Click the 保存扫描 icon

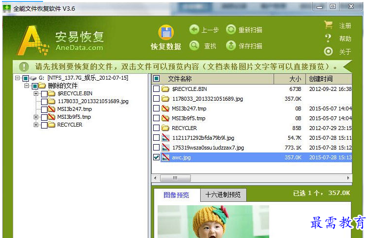tap(231, 45)
